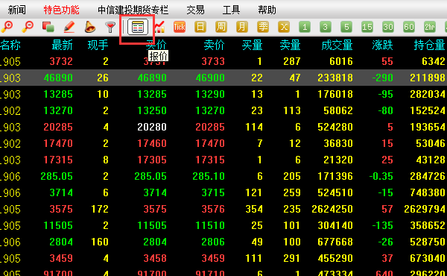
Task: Select the 15 minute period button
Action: coord(367,27)
